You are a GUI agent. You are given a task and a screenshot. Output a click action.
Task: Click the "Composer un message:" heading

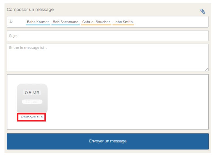tap(31, 10)
